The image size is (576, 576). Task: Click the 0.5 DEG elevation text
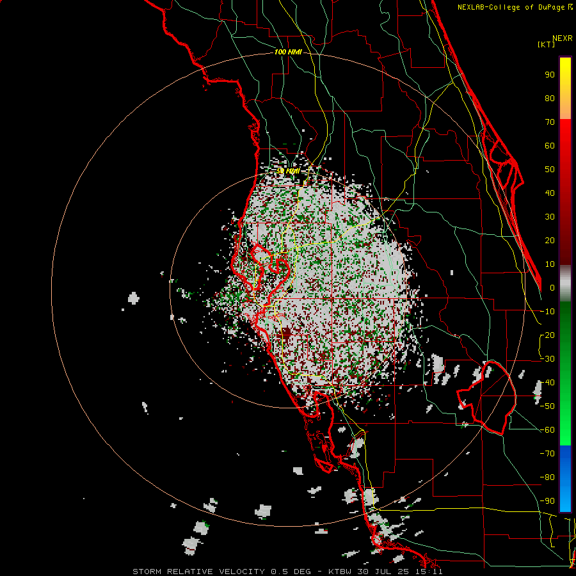point(291,572)
